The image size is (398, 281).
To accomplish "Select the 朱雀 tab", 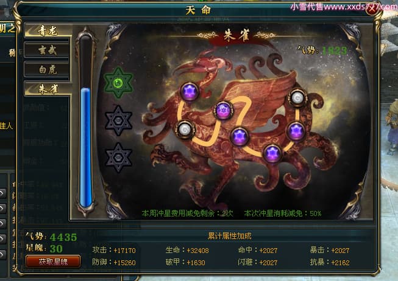I will tap(47, 89).
